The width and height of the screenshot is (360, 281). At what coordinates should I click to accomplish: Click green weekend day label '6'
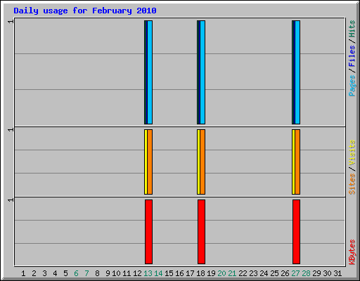(x=76, y=273)
